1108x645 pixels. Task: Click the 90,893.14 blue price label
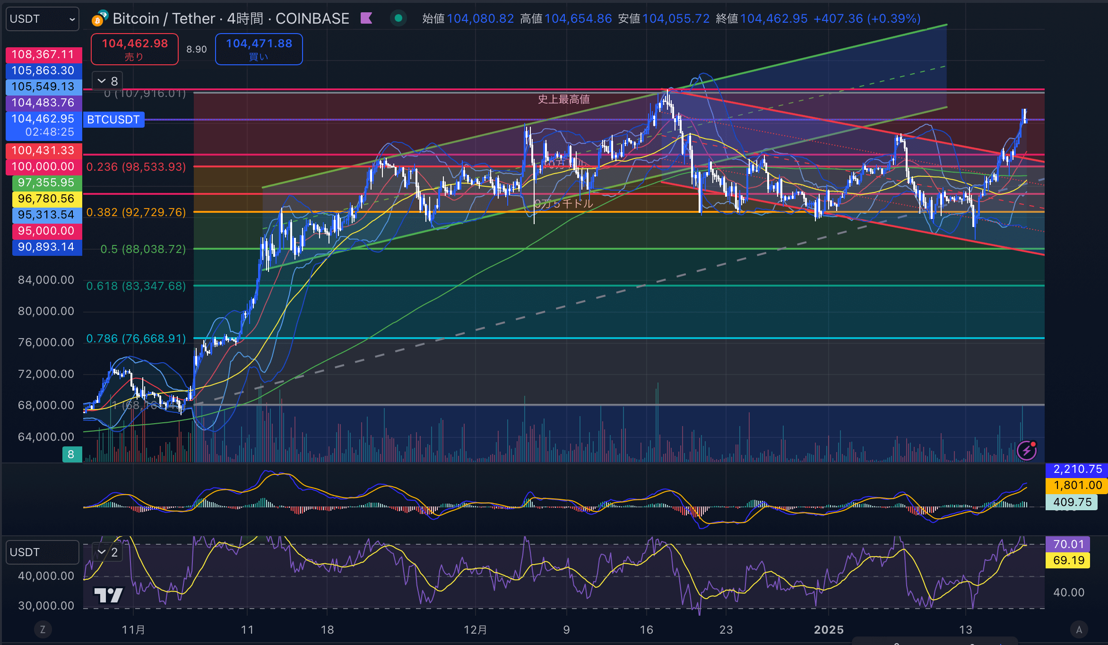(x=46, y=247)
